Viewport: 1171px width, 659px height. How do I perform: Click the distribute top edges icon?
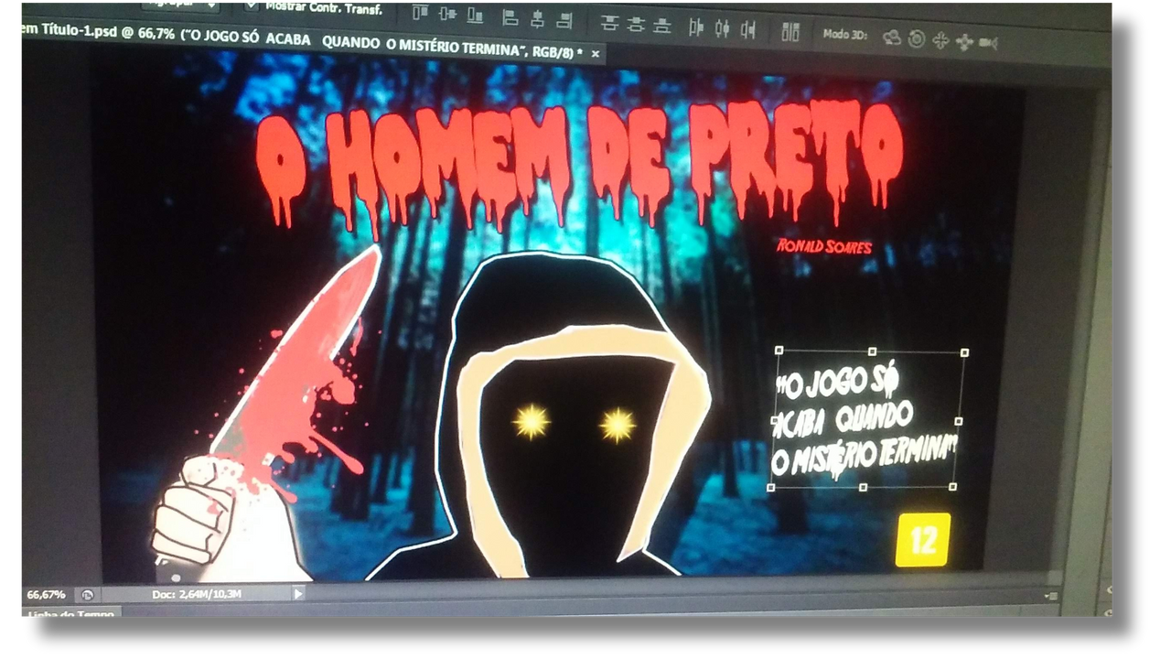609,23
